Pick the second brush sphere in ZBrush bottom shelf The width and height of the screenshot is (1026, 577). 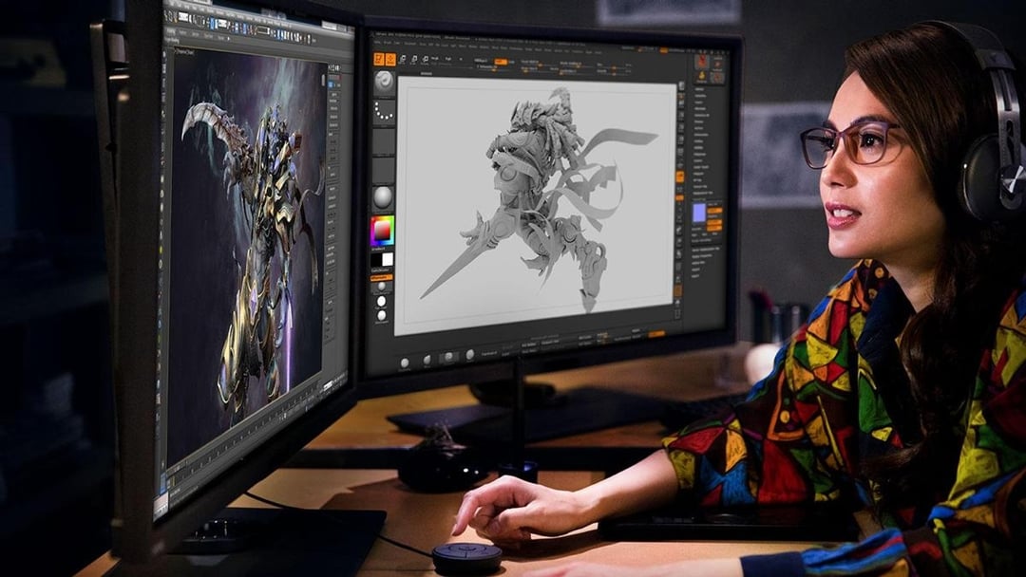(427, 360)
